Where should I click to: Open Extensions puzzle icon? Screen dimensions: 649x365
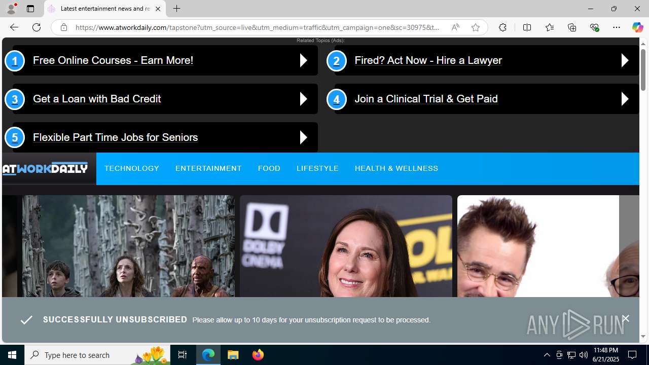(x=502, y=27)
